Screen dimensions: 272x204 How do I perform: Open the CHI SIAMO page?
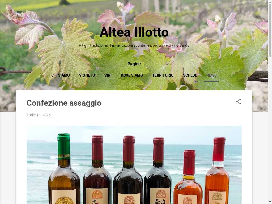pos(61,75)
